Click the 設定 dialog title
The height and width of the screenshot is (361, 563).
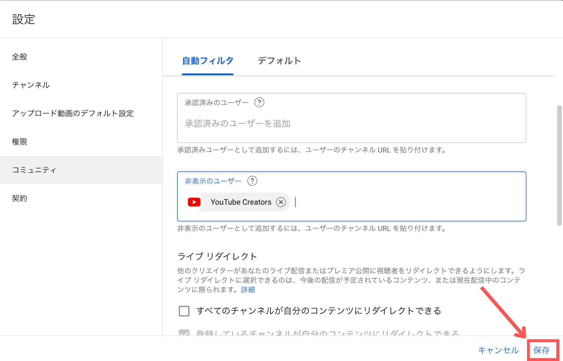coord(24,19)
